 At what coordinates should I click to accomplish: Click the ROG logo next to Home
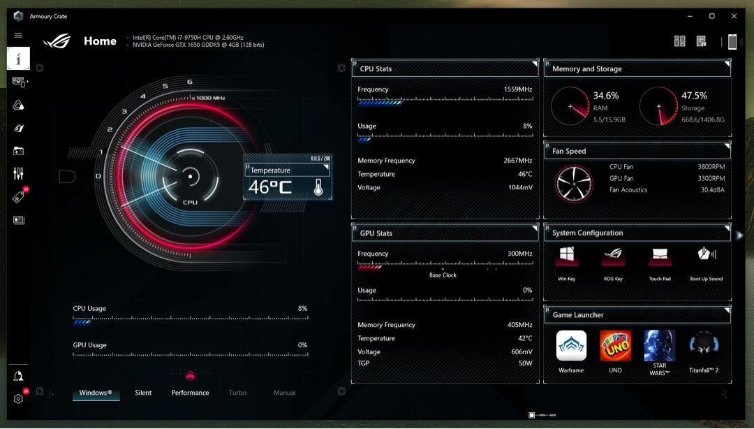point(57,41)
